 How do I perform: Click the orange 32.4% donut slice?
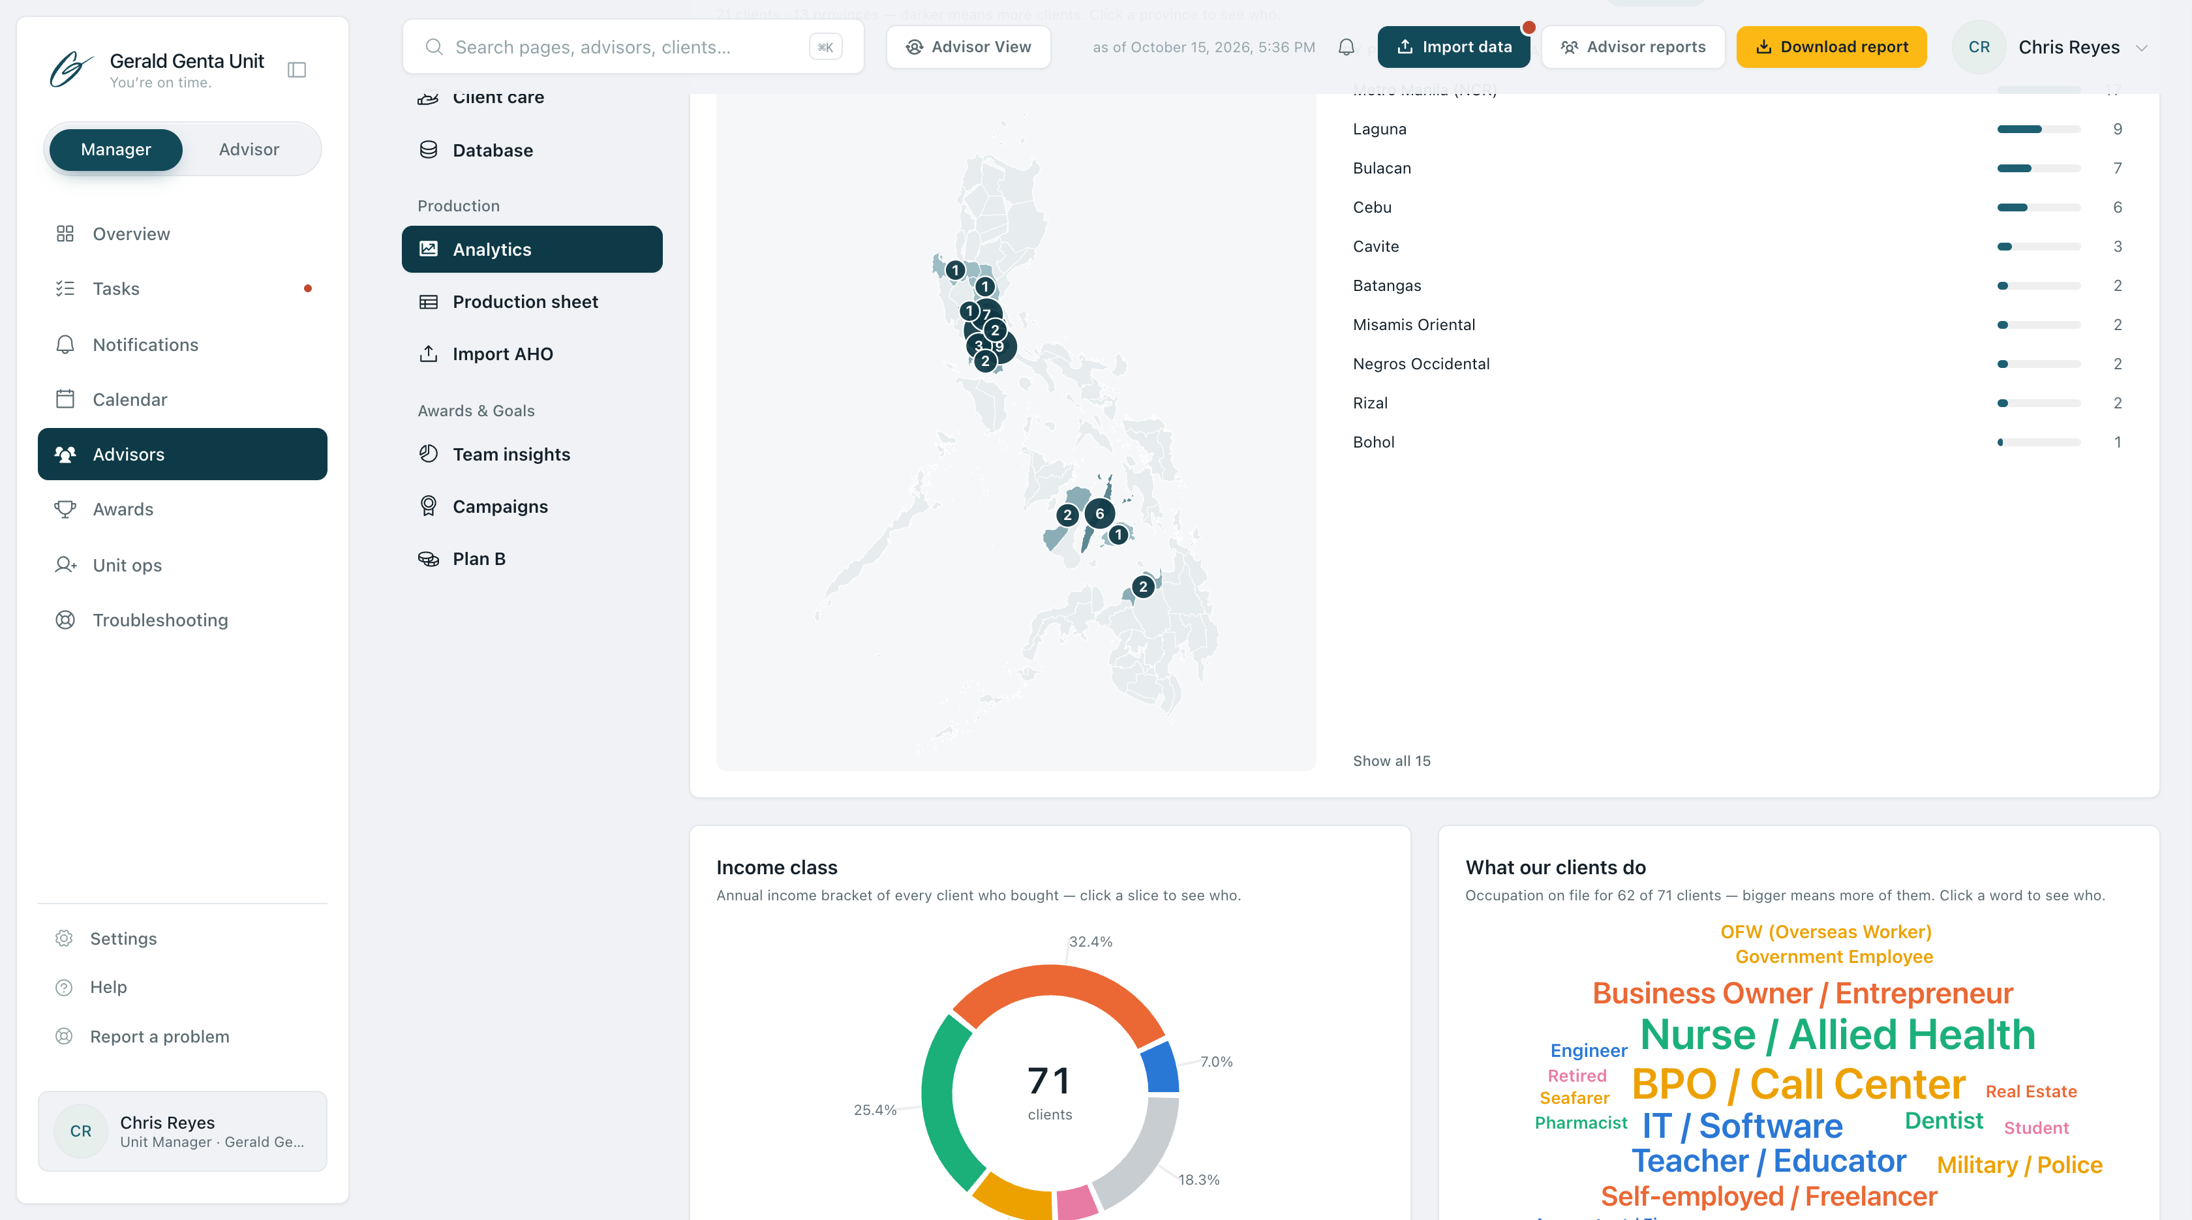tap(1055, 980)
